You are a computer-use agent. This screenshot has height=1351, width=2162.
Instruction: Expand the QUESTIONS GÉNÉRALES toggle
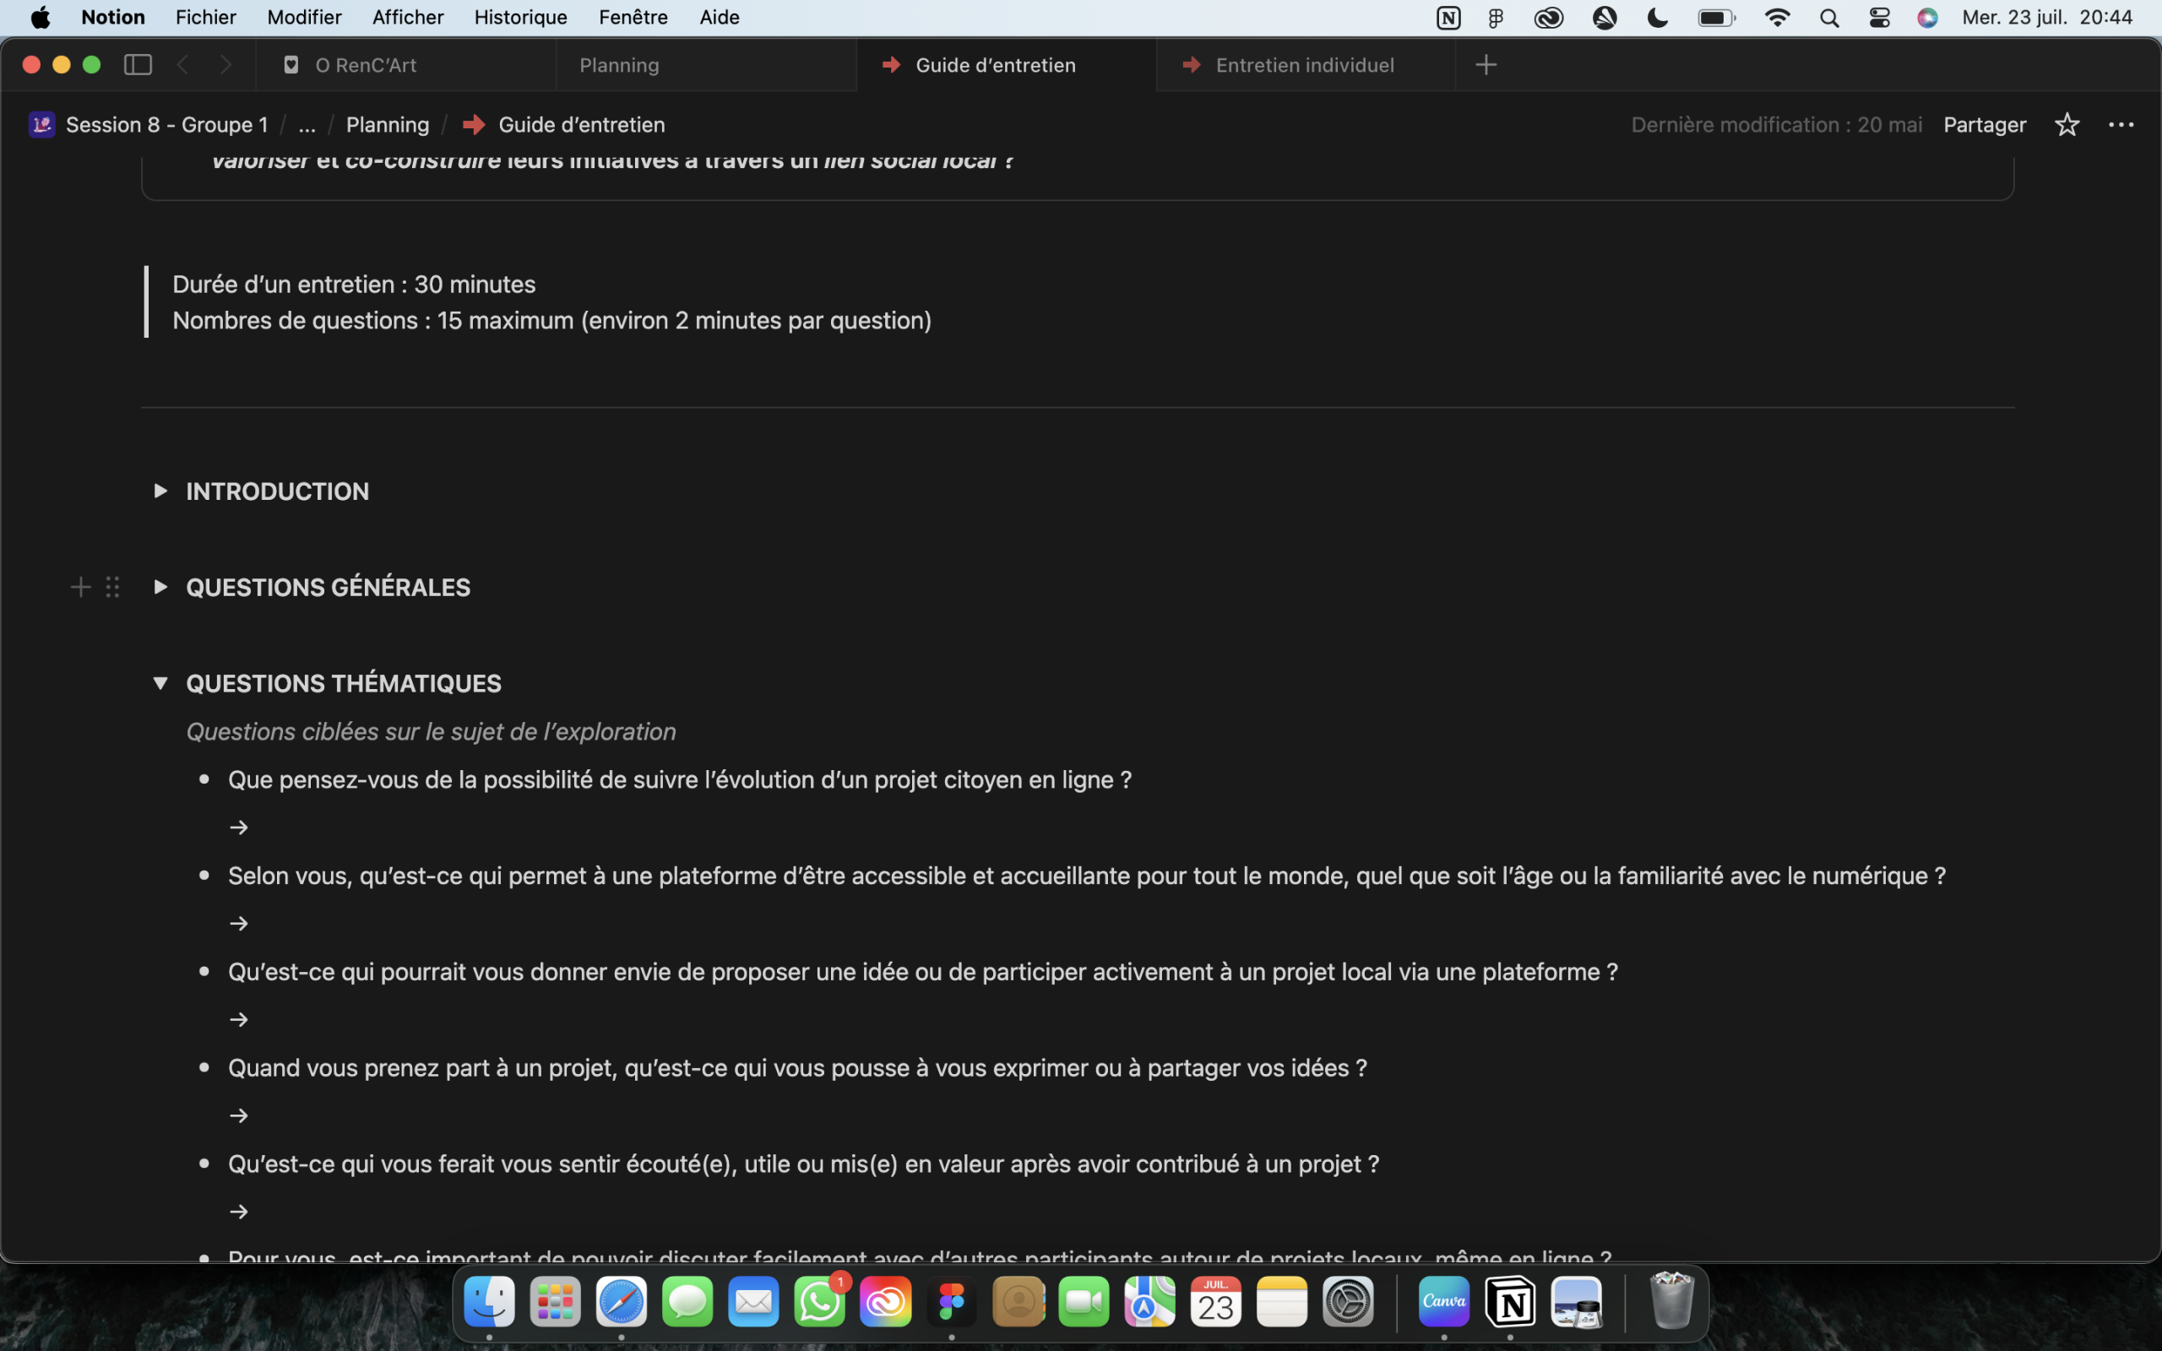pyautogui.click(x=160, y=587)
